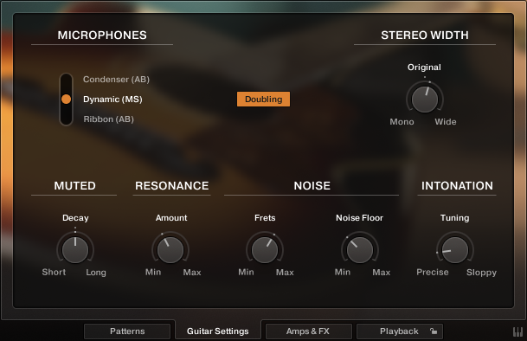The image size is (527, 341).
Task: Click the INTONATION section heading
Action: coord(457,186)
